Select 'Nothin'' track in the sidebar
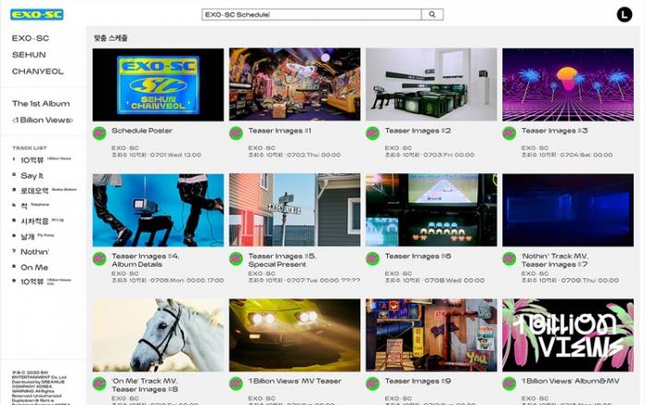 pos(34,251)
